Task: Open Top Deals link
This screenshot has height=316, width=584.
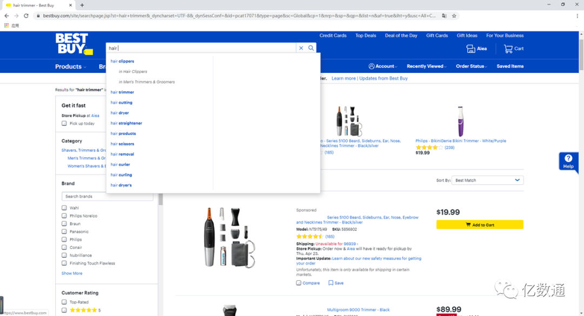Action: coord(366,36)
